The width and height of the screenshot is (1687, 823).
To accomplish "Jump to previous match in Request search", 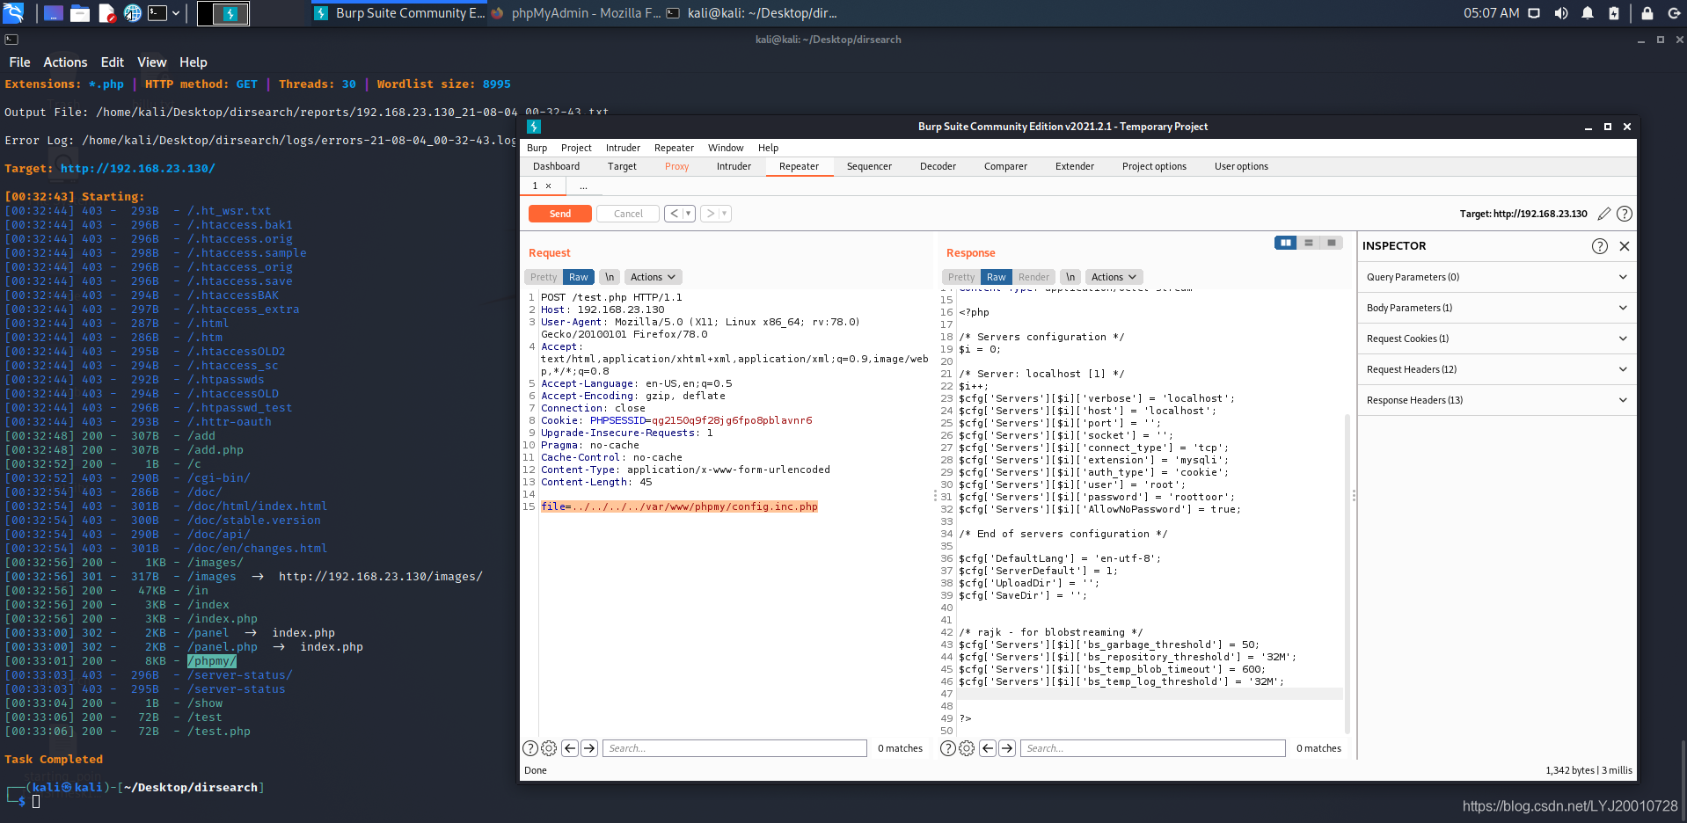I will coord(570,748).
